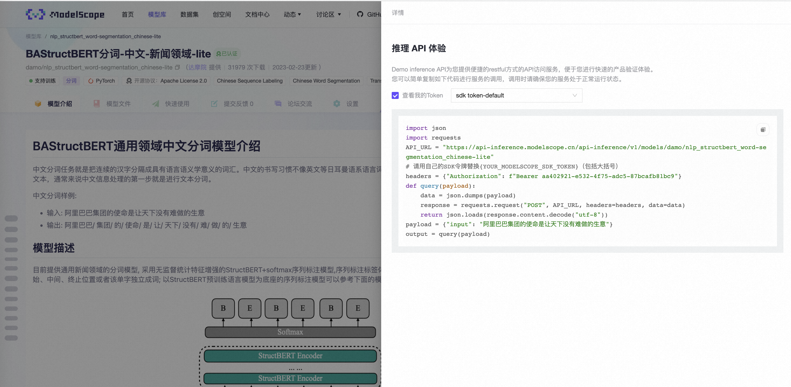
Task: Click the Chinese Sequence Labeling tag
Action: pyautogui.click(x=250, y=81)
